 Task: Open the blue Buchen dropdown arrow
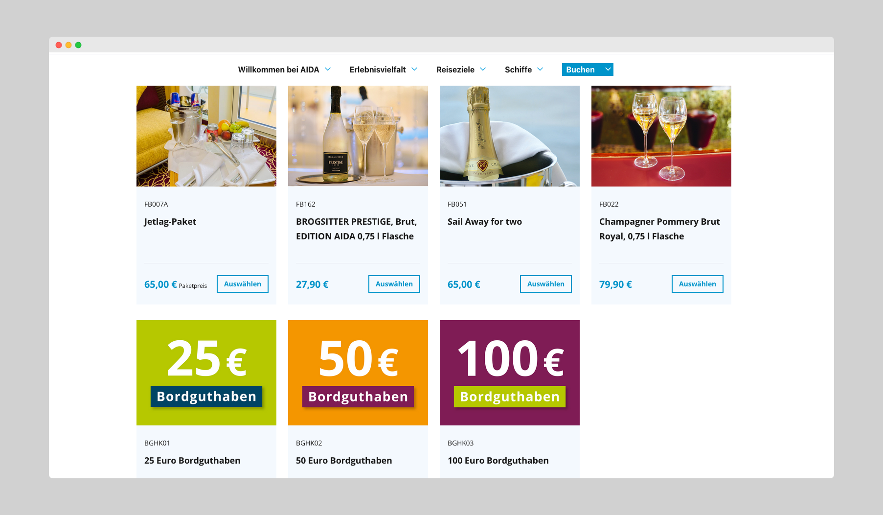tap(608, 69)
